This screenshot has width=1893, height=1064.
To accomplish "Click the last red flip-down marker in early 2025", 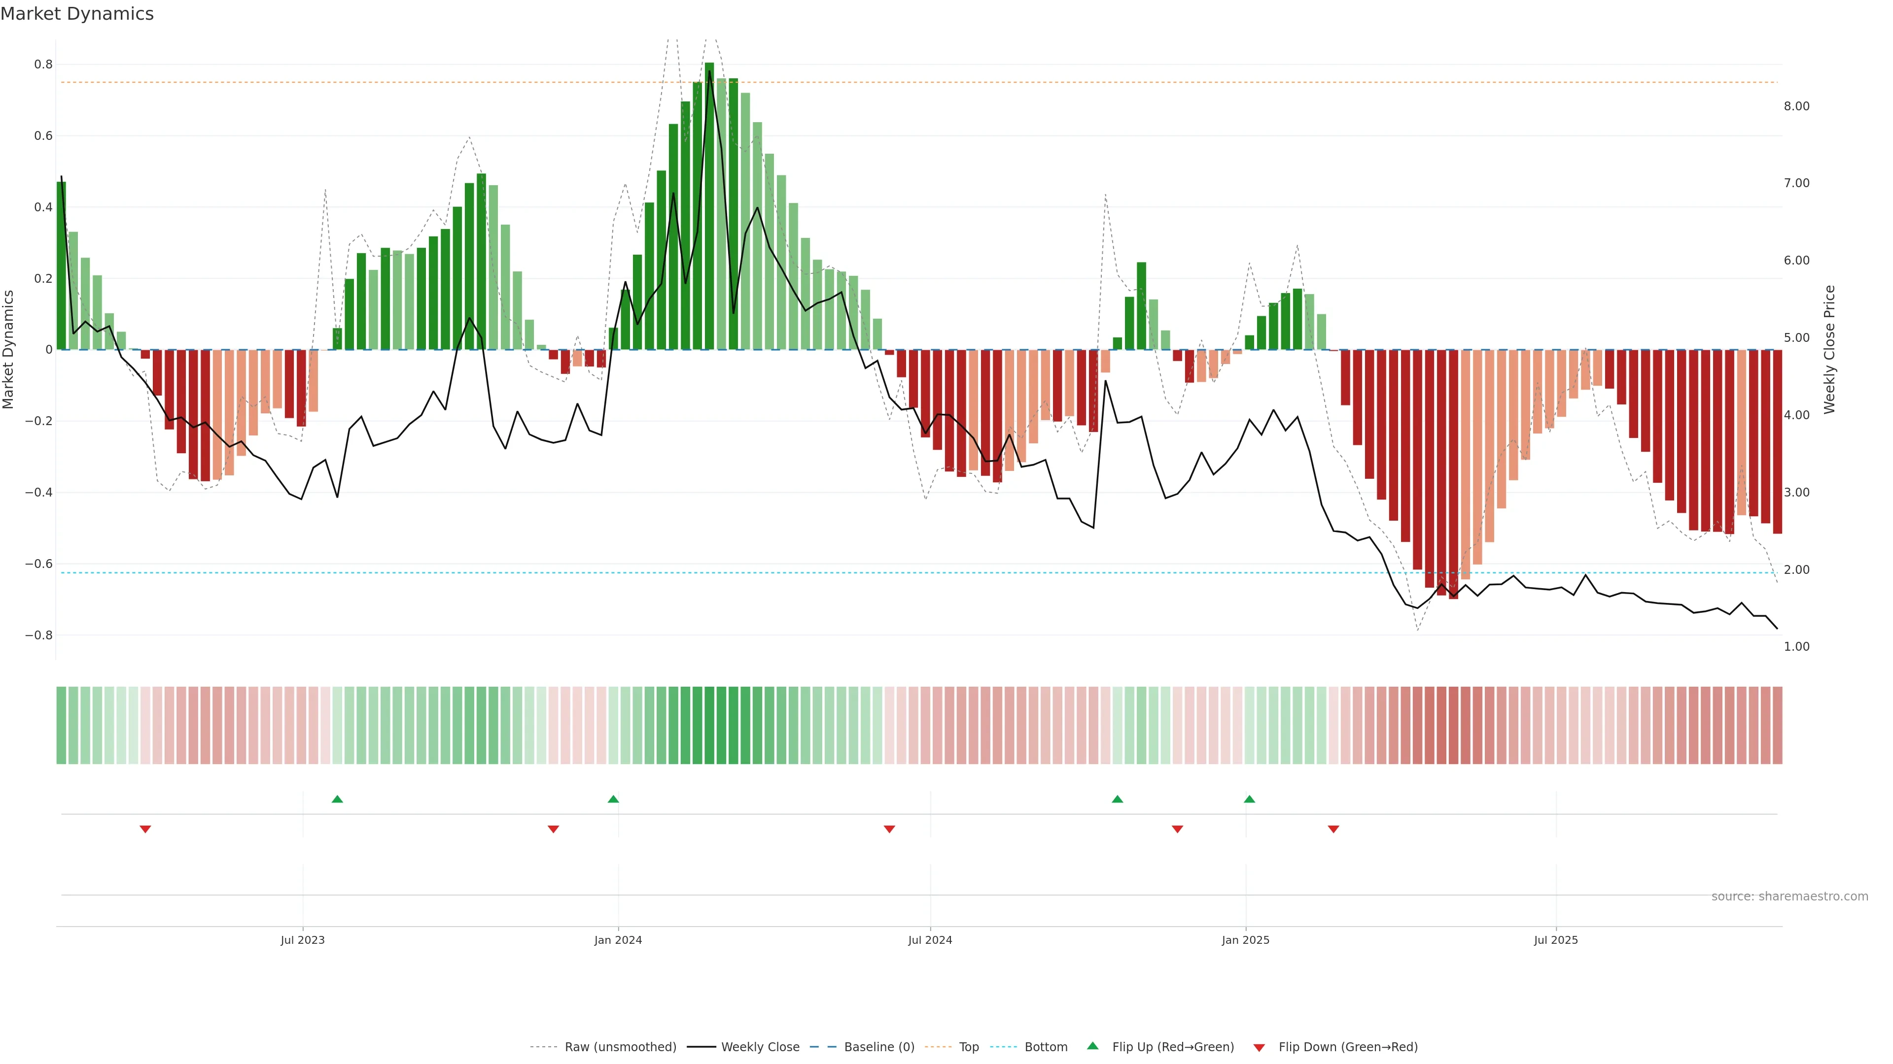I will pyautogui.click(x=1334, y=829).
